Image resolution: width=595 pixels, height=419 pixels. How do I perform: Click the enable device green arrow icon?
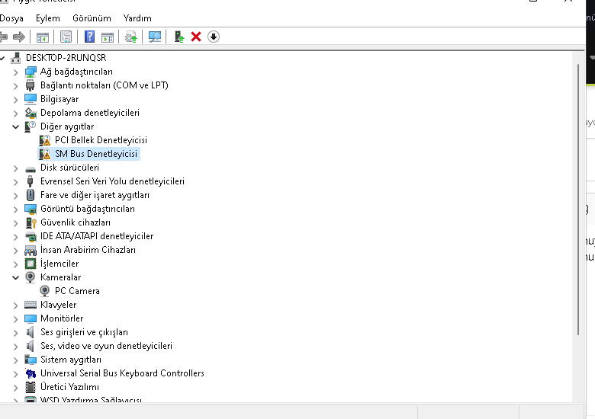[x=179, y=37]
